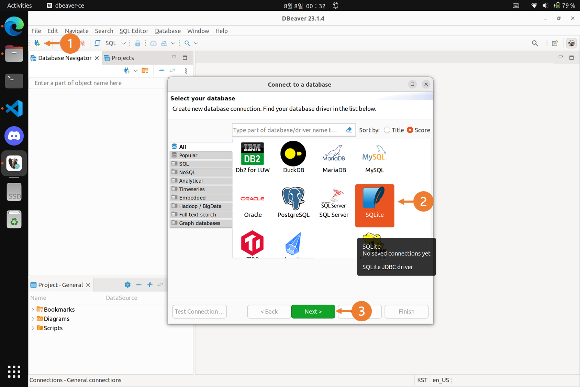Open Terminal from the dock
Image resolution: width=580 pixels, height=387 pixels.
pyautogui.click(x=14, y=81)
